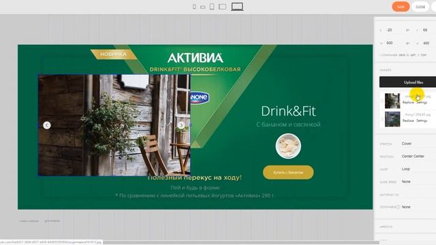The width and height of the screenshot is (436, 245).
Task: Select the Drink&Fit heading on the canvas
Action: click(288, 111)
